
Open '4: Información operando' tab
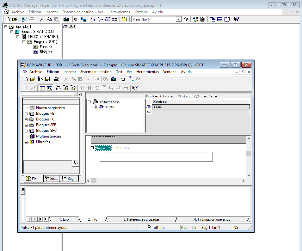click(x=212, y=219)
